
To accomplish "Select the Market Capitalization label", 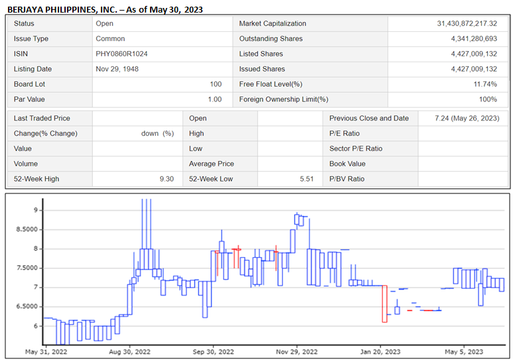I will pyautogui.click(x=273, y=23).
